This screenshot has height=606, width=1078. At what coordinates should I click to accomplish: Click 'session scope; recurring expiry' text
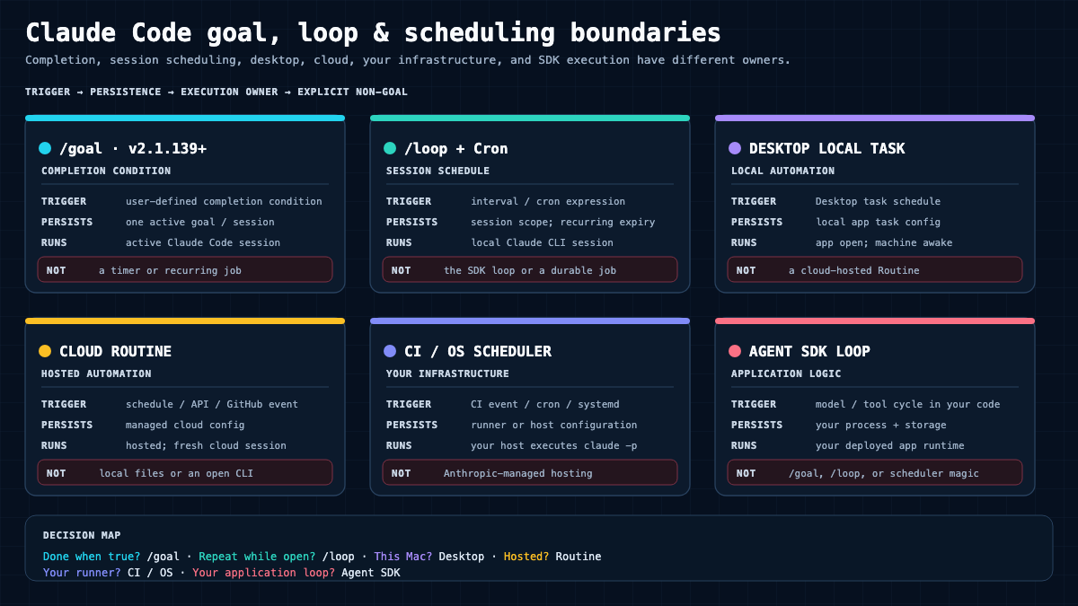tap(563, 222)
